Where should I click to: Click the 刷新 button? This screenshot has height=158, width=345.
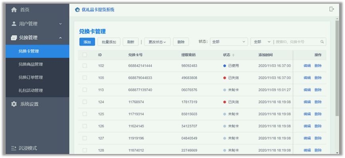coord(131,42)
